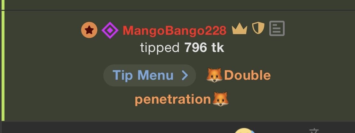Click the green vertical bar on the left edge
The width and height of the screenshot is (355, 133).
[x=3, y=65]
